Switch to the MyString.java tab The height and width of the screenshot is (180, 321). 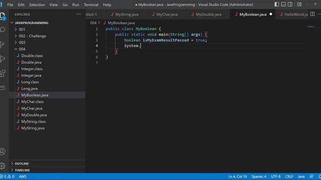[125, 14]
